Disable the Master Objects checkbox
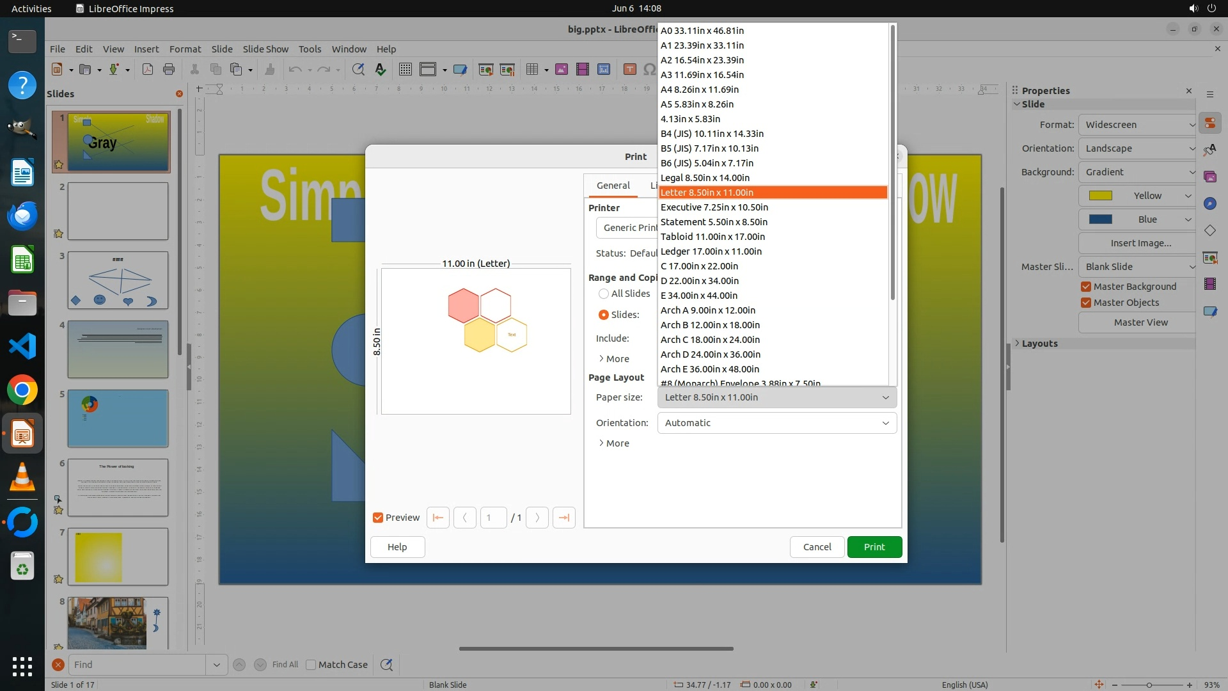This screenshot has height=691, width=1228. tap(1086, 303)
